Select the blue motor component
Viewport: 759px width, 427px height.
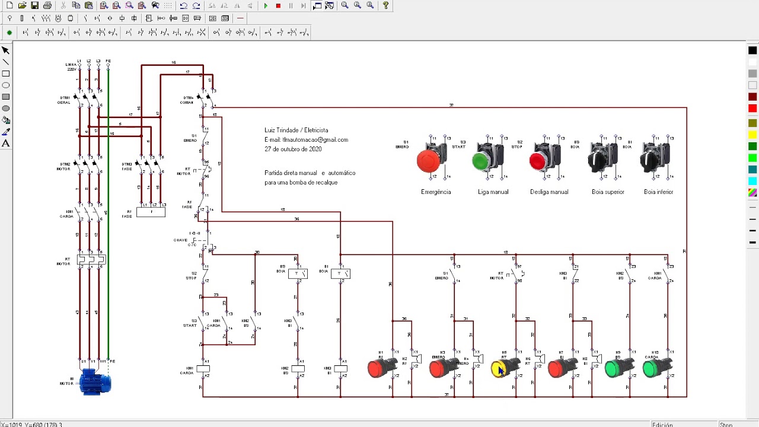coord(94,382)
